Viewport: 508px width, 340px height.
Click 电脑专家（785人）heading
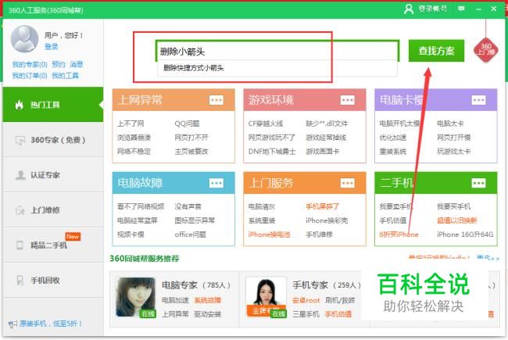click(196, 285)
